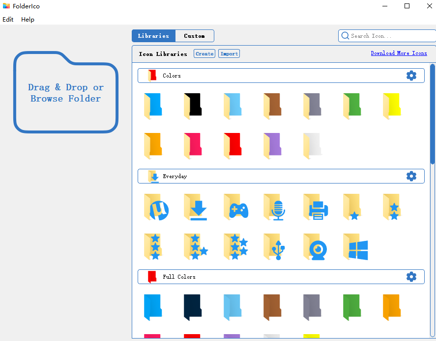Open the Help menu

coord(28,20)
